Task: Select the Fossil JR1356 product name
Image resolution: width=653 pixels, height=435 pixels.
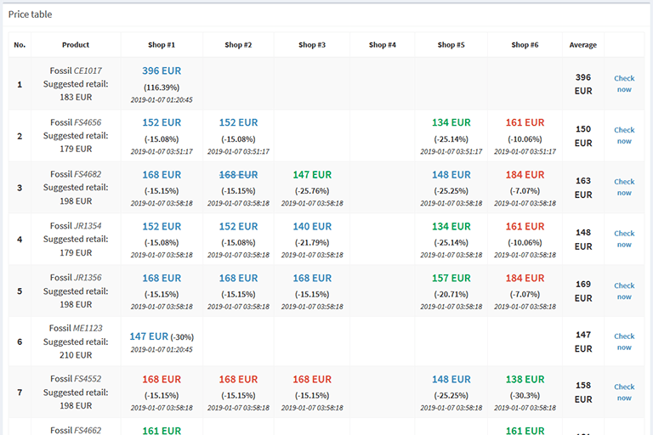Action: click(76, 277)
